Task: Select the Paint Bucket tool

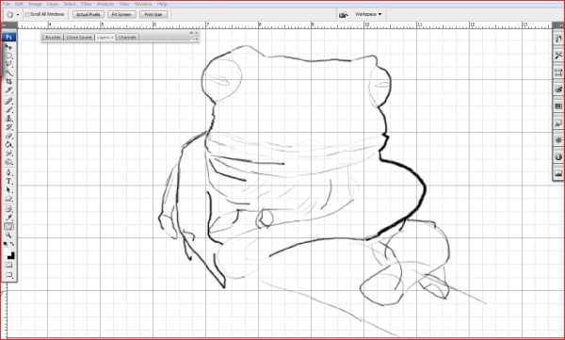Action: click(8, 145)
